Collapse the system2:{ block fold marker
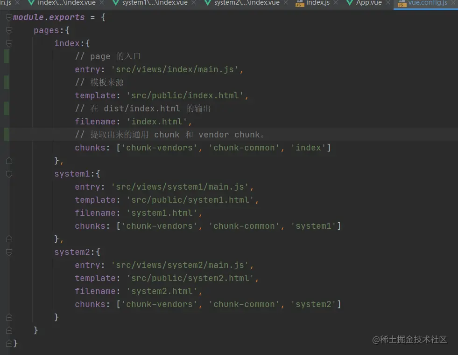Image resolution: width=458 pixels, height=355 pixels. (9, 252)
